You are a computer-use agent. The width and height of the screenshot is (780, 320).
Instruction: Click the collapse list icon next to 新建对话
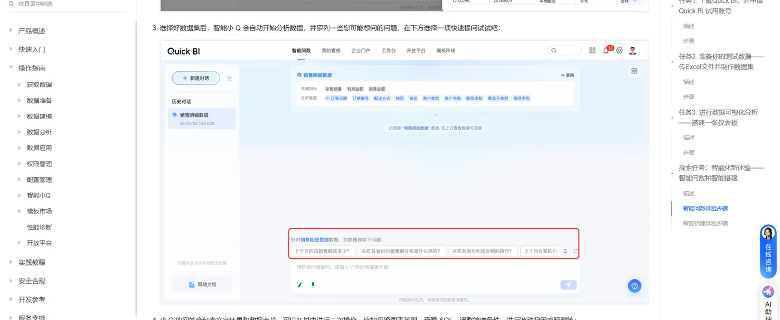pos(229,78)
